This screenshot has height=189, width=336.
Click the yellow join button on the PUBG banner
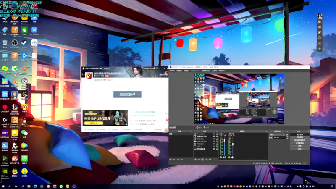tap(93, 123)
